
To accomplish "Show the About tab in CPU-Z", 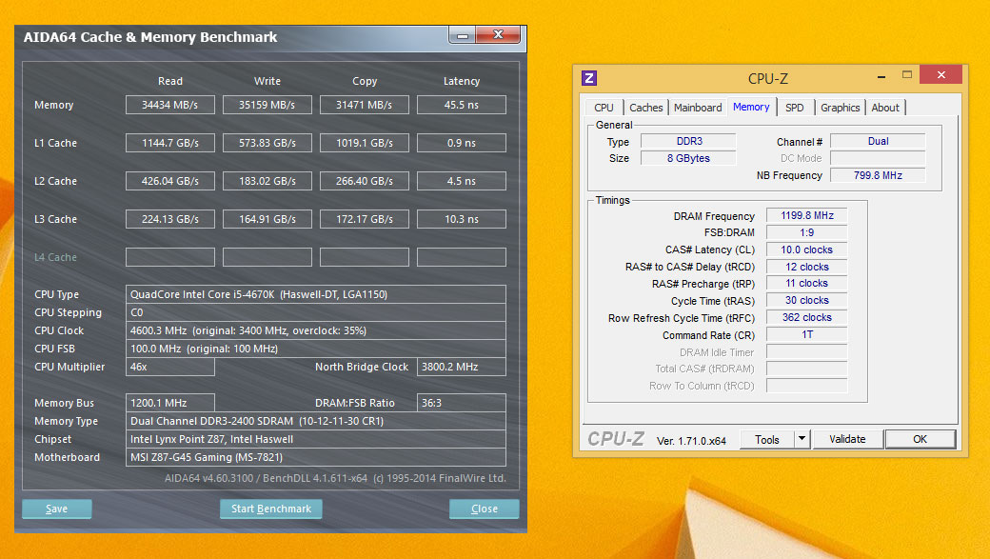I will point(885,108).
